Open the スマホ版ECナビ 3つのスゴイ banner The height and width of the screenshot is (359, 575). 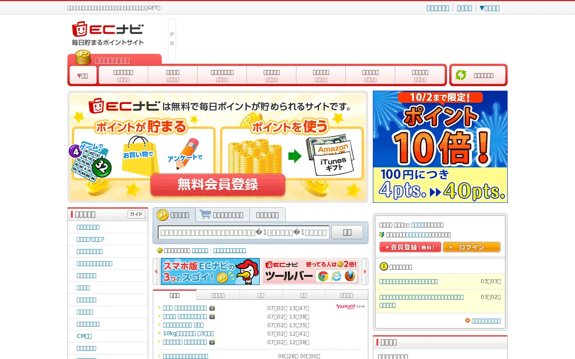click(210, 271)
